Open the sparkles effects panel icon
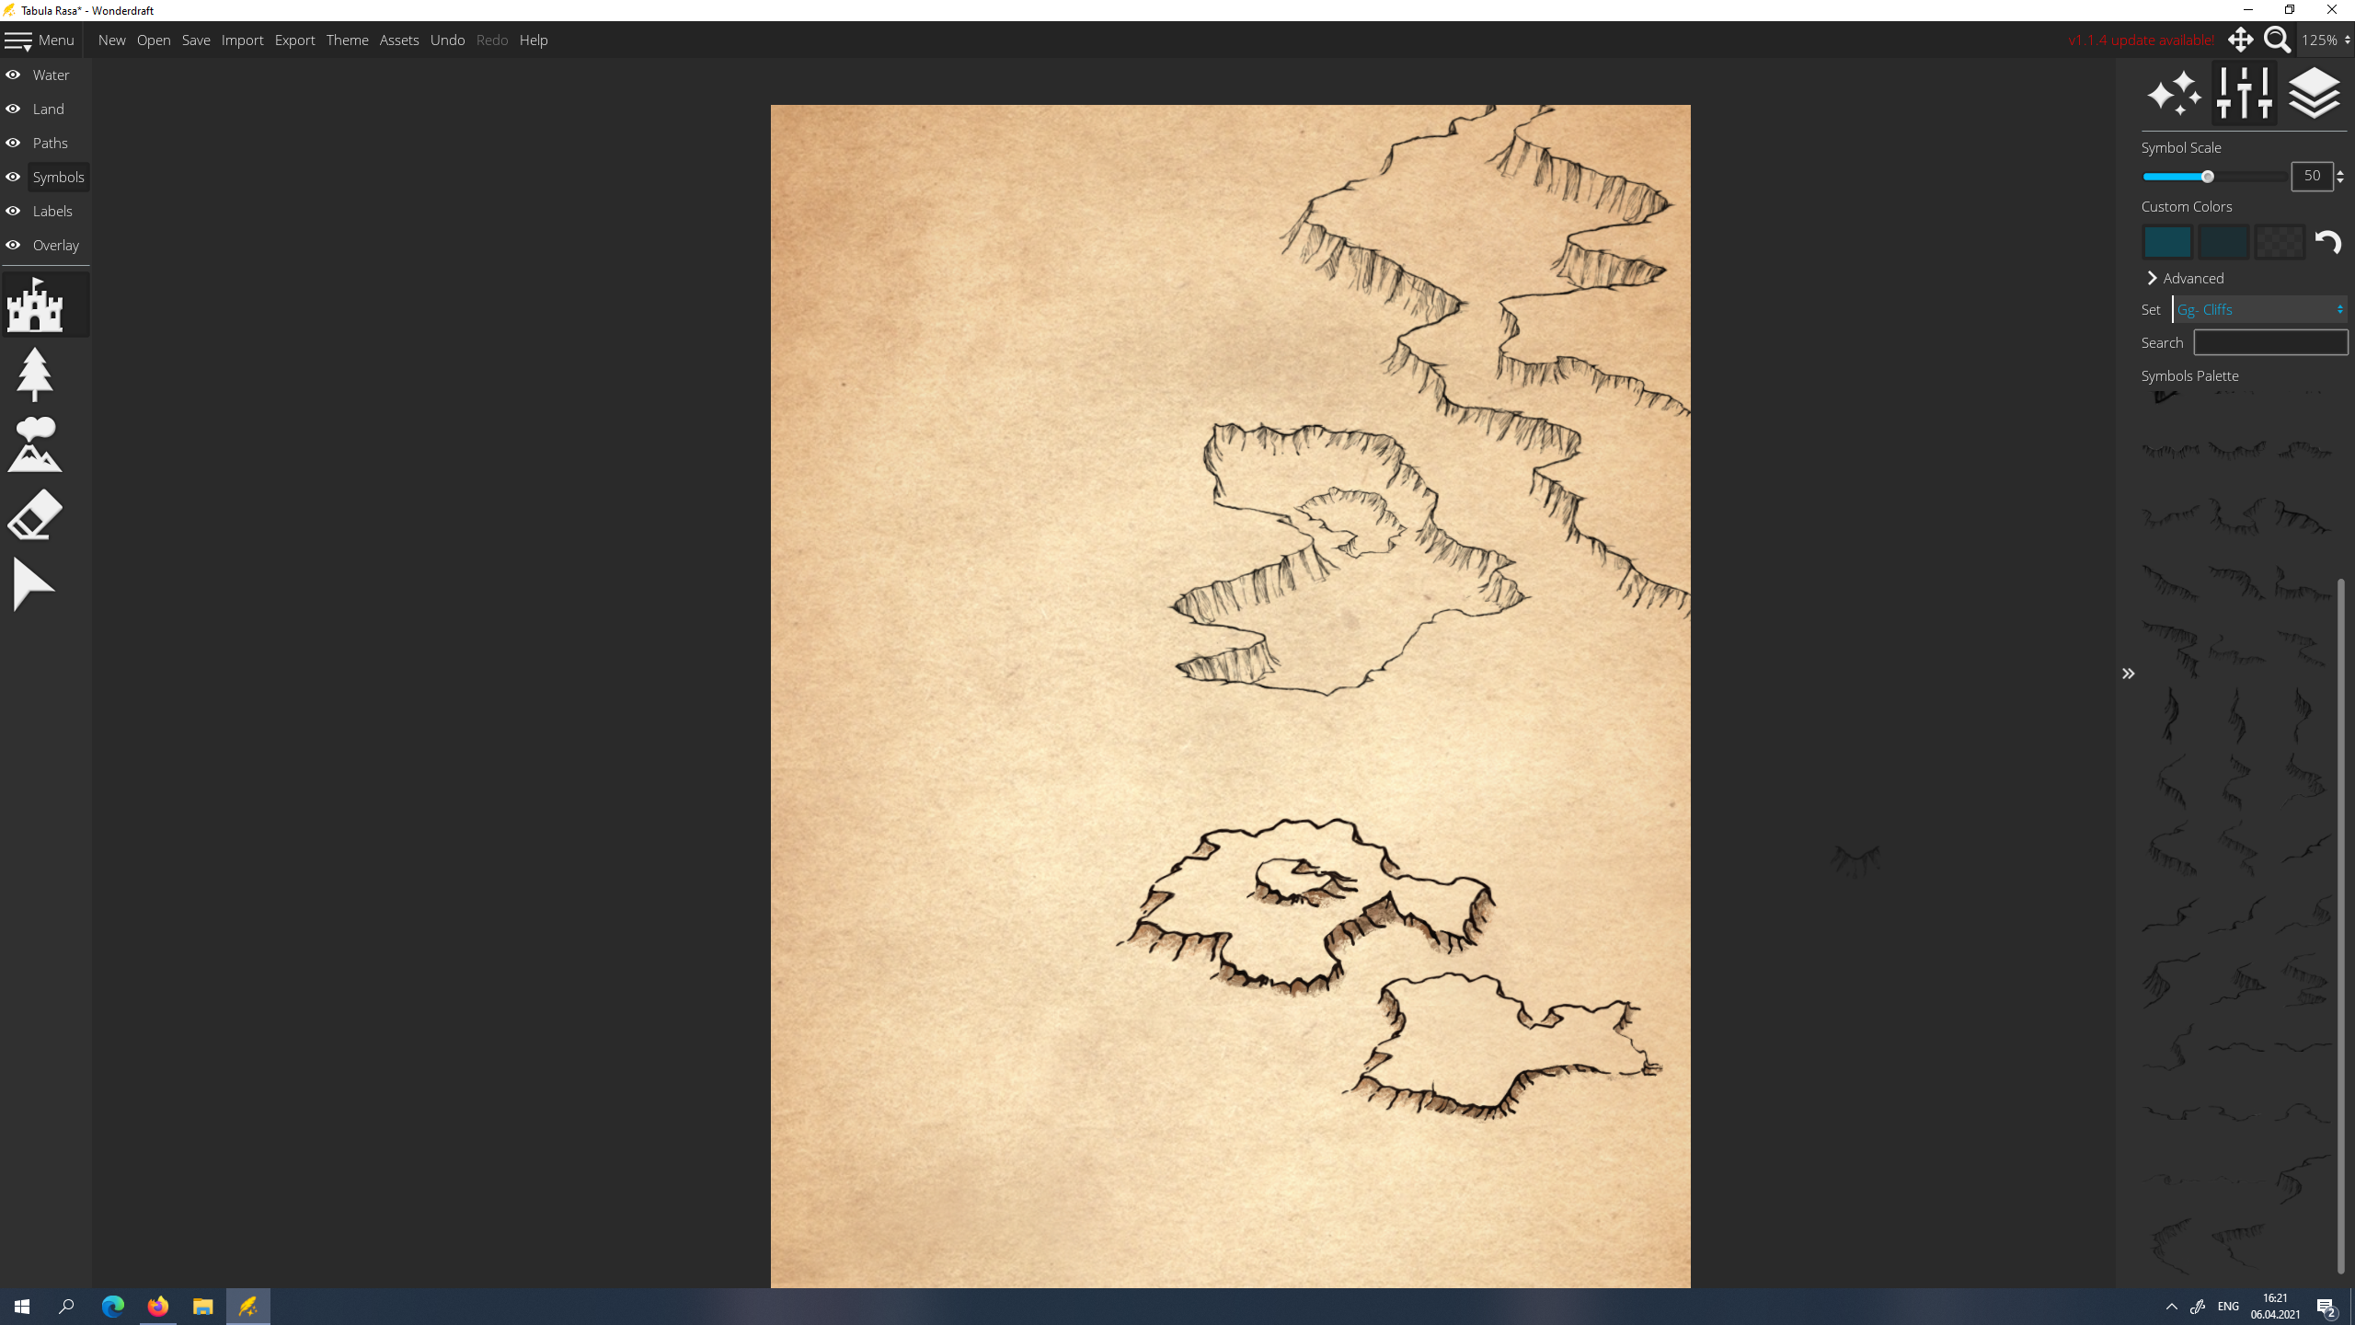This screenshot has width=2355, height=1325. coord(2175,94)
